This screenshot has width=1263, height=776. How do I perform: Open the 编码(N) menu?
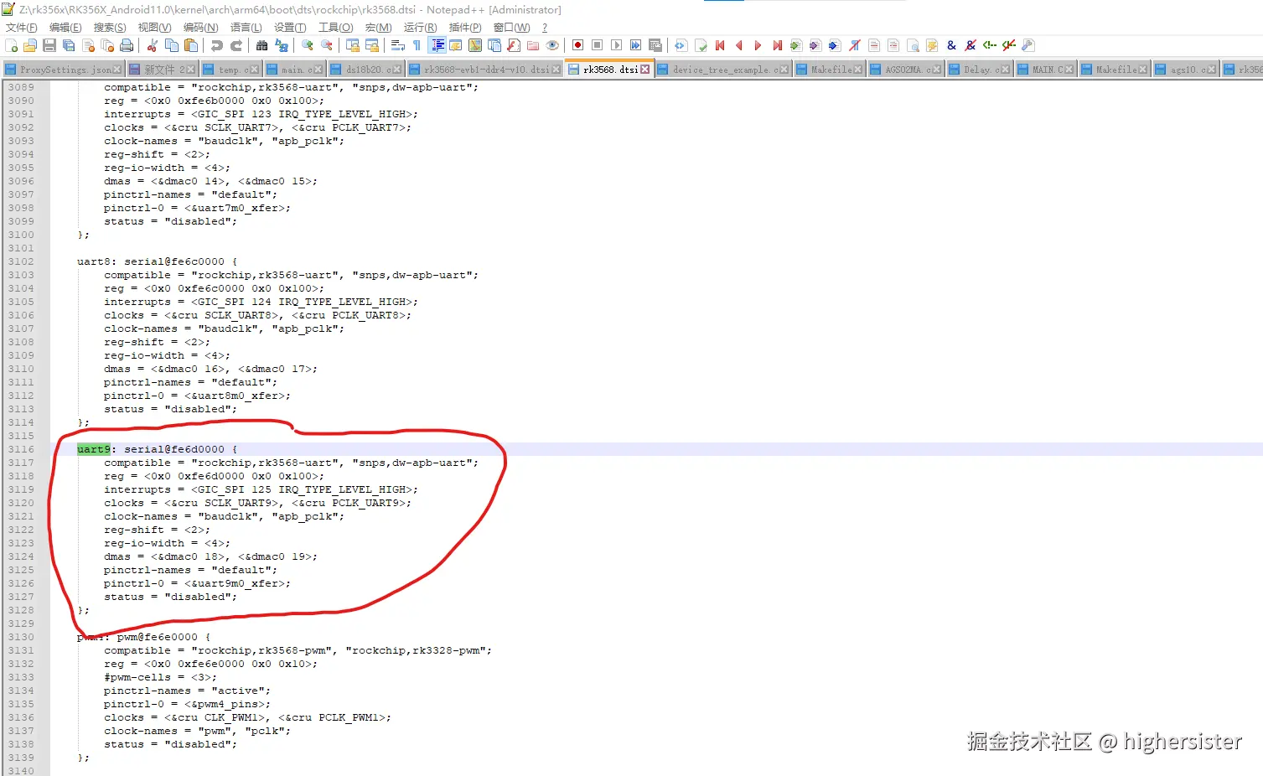pos(201,28)
